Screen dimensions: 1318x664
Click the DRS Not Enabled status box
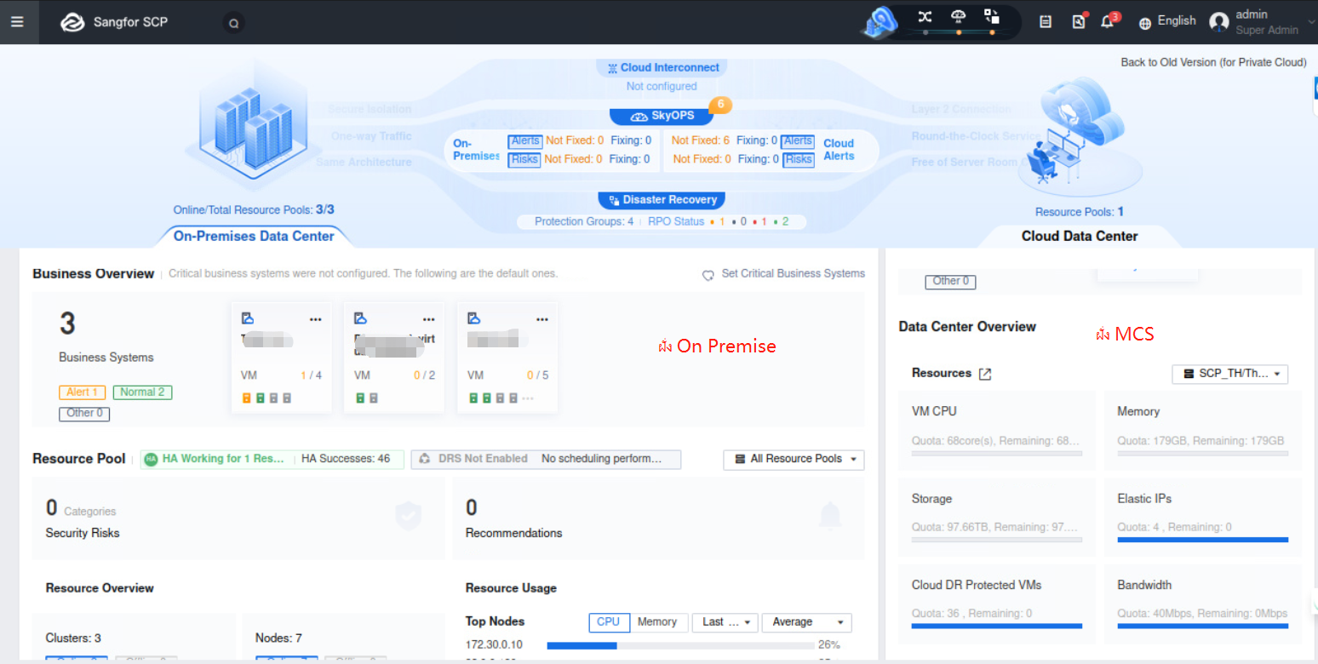546,460
